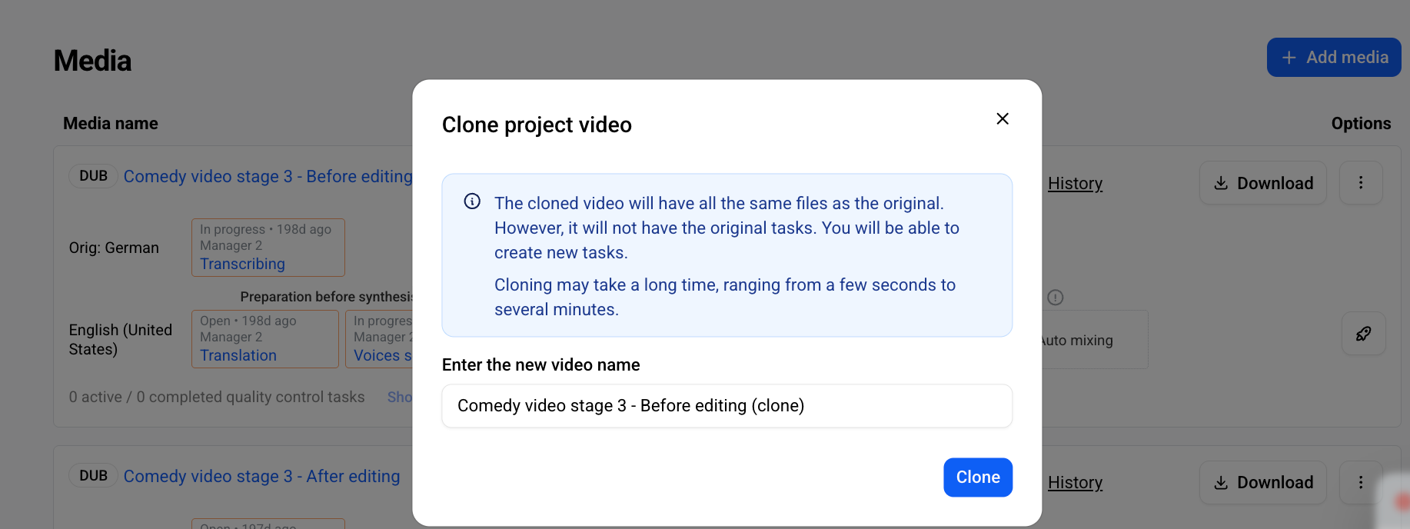Click Enter the new video name label
1410x529 pixels.
coord(540,364)
